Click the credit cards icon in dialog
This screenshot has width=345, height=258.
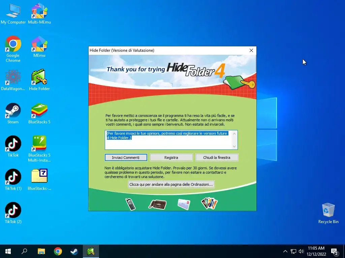click(x=210, y=203)
